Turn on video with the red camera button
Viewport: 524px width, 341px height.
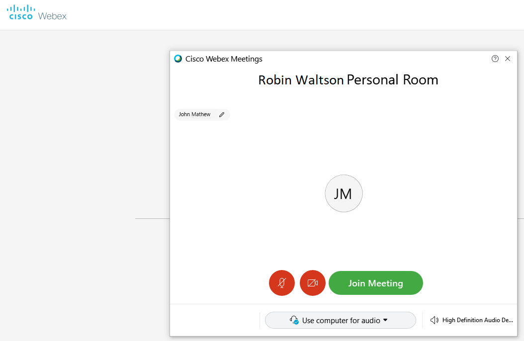[x=313, y=283]
